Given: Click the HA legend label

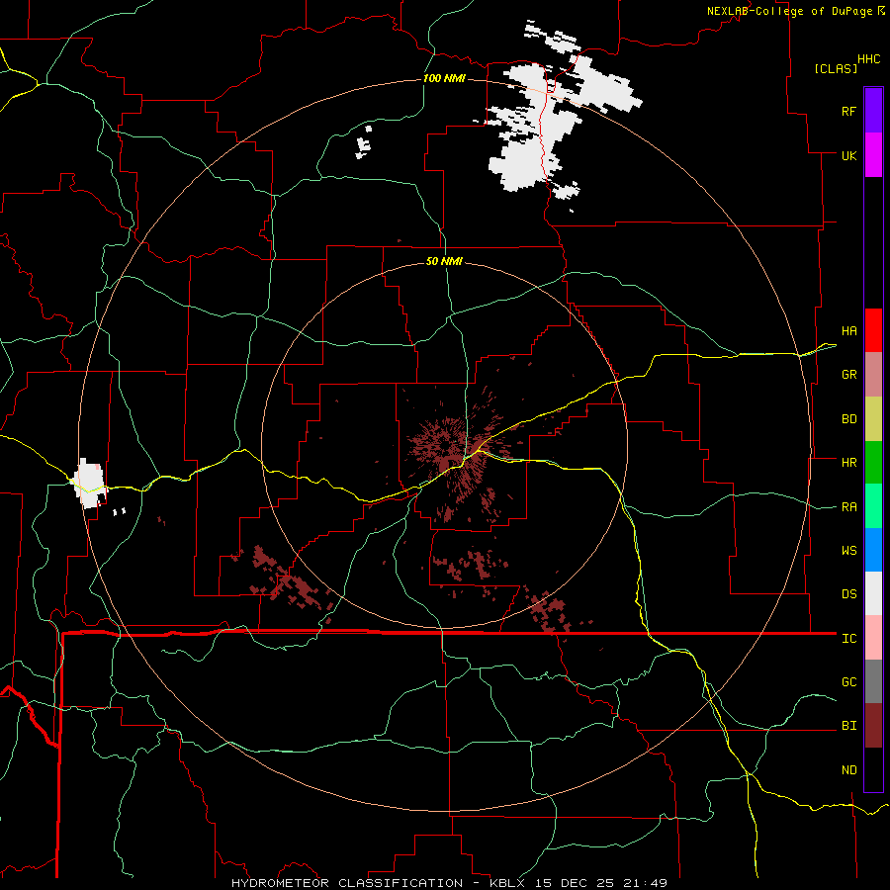Looking at the screenshot, I should tap(848, 331).
